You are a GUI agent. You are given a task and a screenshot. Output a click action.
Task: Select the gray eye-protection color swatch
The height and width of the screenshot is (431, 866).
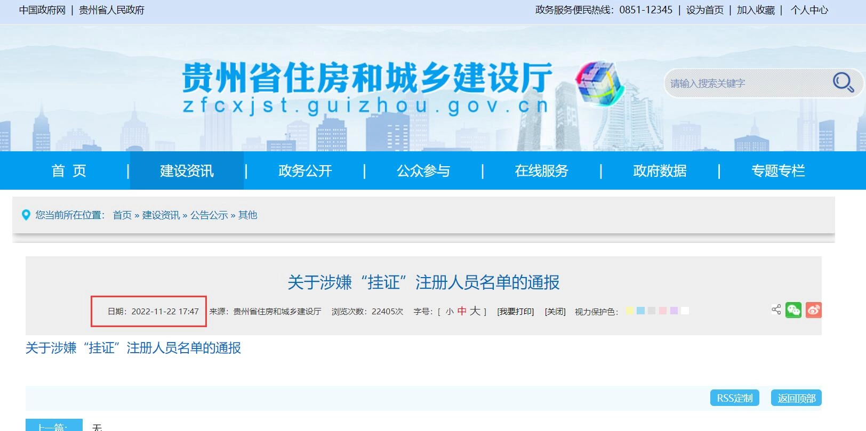[652, 311]
